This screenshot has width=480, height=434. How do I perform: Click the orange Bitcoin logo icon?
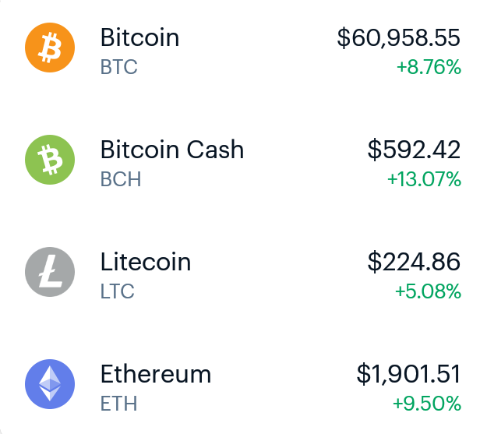(50, 48)
